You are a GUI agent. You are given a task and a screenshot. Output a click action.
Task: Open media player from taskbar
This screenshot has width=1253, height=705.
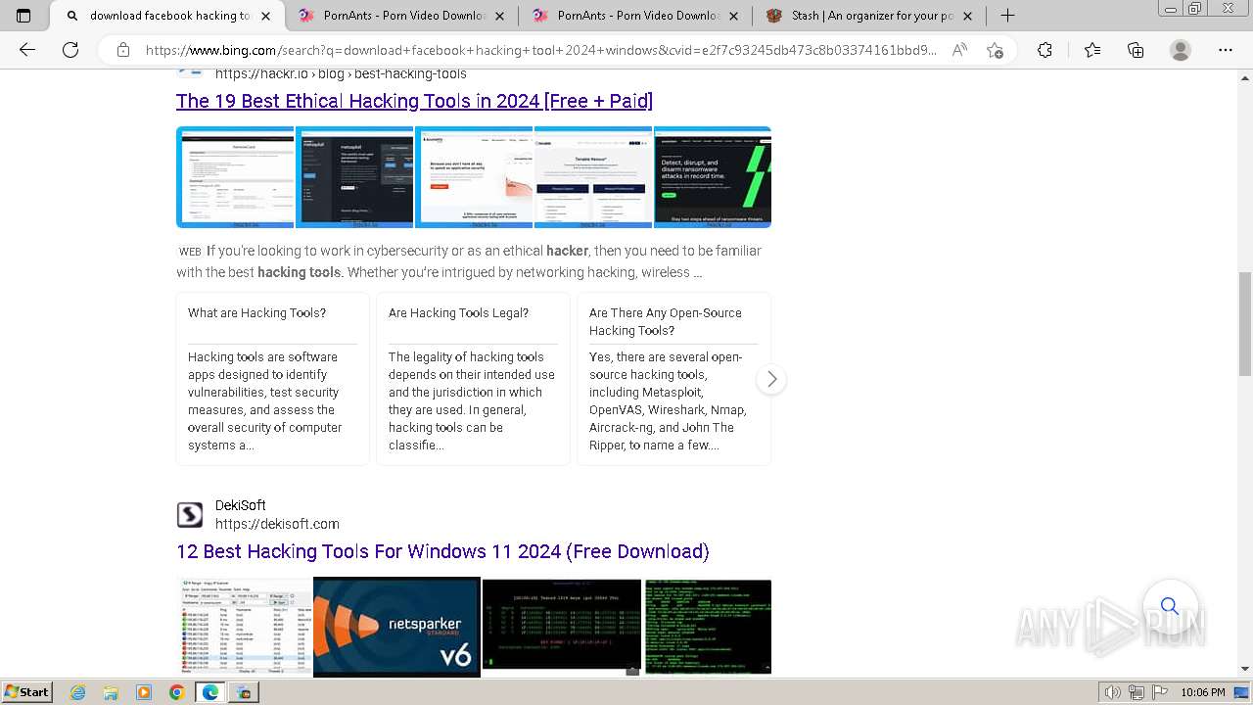144,692
